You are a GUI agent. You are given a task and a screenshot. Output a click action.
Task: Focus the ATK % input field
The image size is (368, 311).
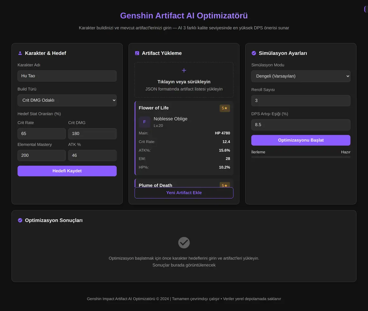pyautogui.click(x=92, y=156)
